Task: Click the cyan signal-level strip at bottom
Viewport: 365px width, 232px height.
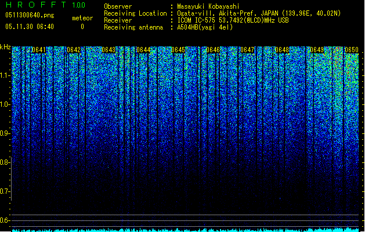Action: pos(185,230)
